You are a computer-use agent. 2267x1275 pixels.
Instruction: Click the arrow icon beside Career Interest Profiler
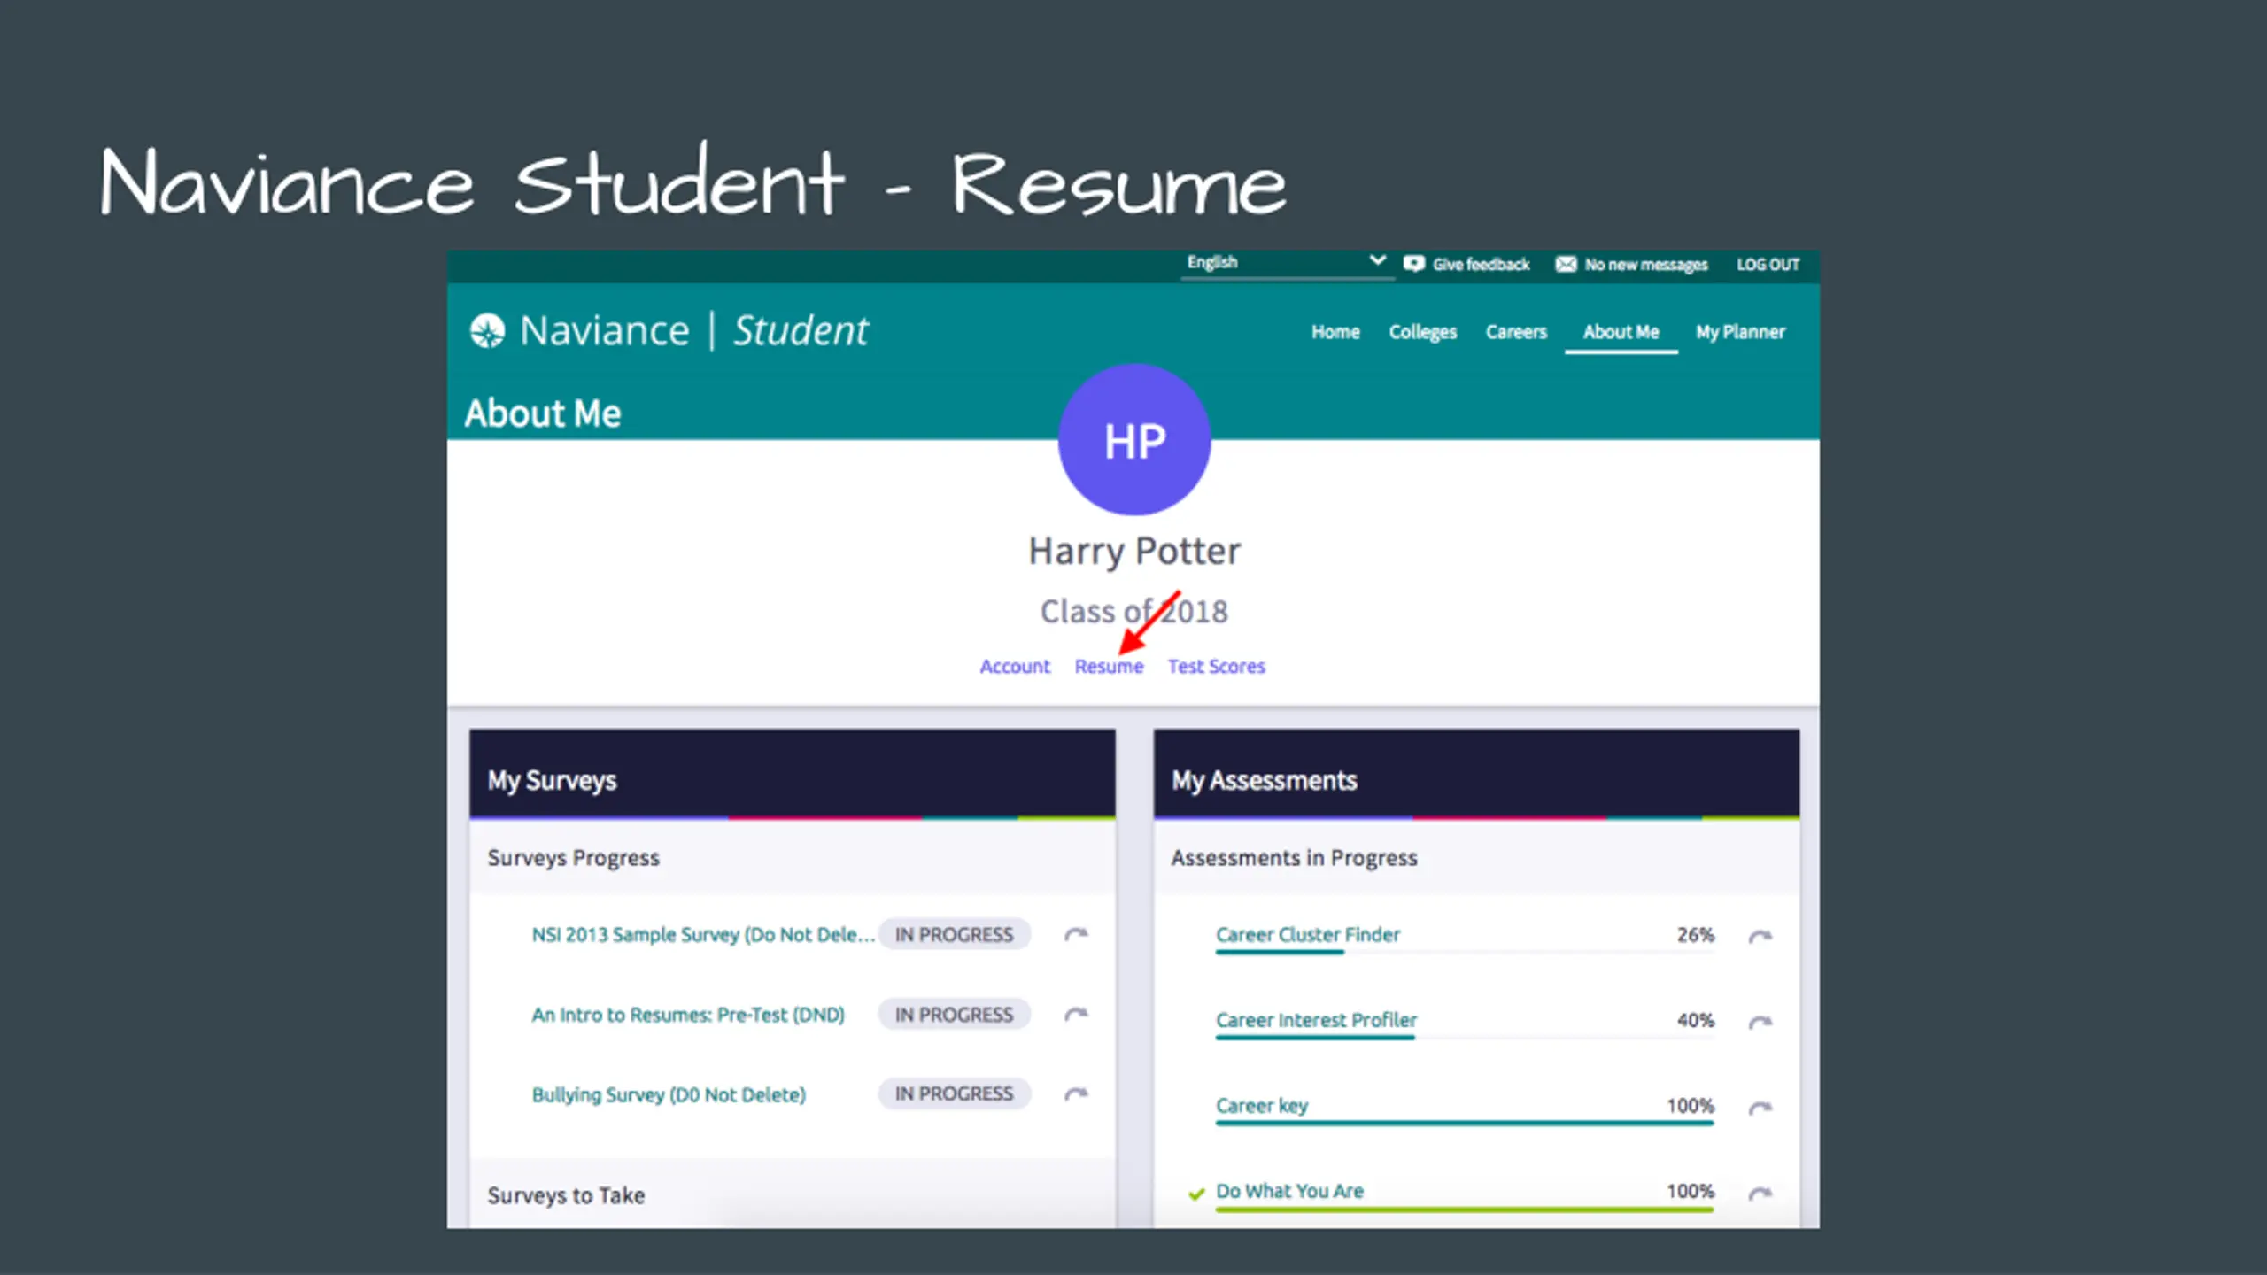click(x=1760, y=1022)
